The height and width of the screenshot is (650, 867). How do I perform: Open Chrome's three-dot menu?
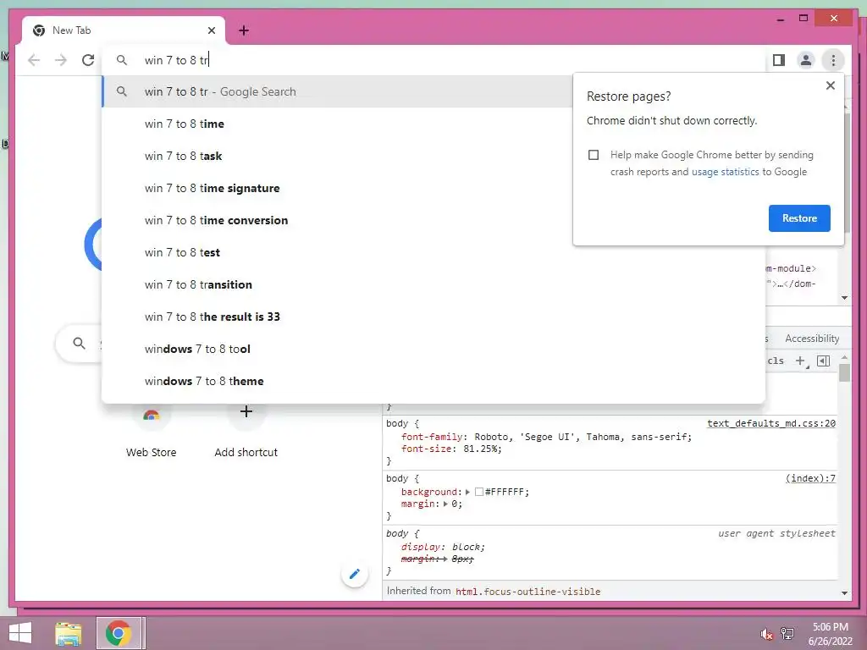833,60
